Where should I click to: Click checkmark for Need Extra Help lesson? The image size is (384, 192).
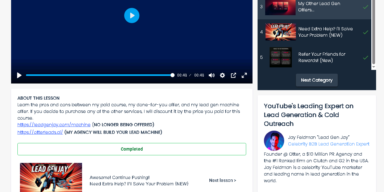366,32
